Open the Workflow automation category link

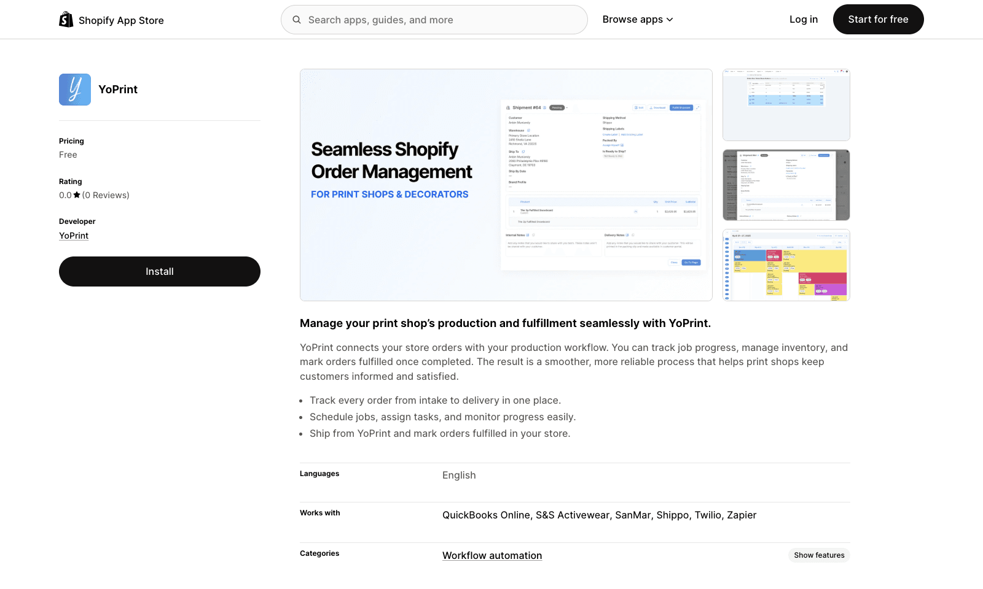point(492,555)
